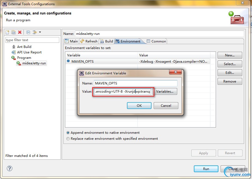Close the External Tools Configurations window
Screen dimensions: 252x179
pos(242,3)
